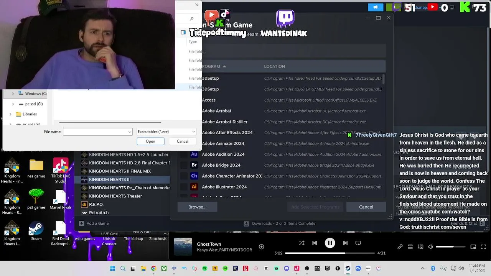Pause the Ghost Town song

click(330, 243)
